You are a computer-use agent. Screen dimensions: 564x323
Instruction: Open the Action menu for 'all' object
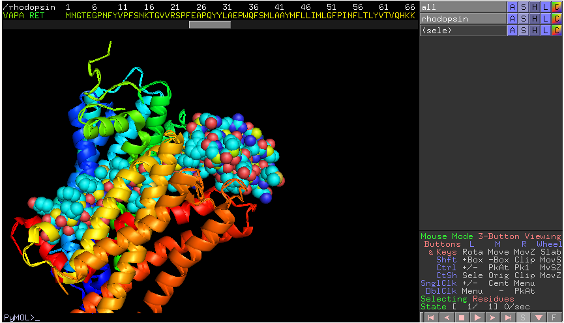point(512,7)
